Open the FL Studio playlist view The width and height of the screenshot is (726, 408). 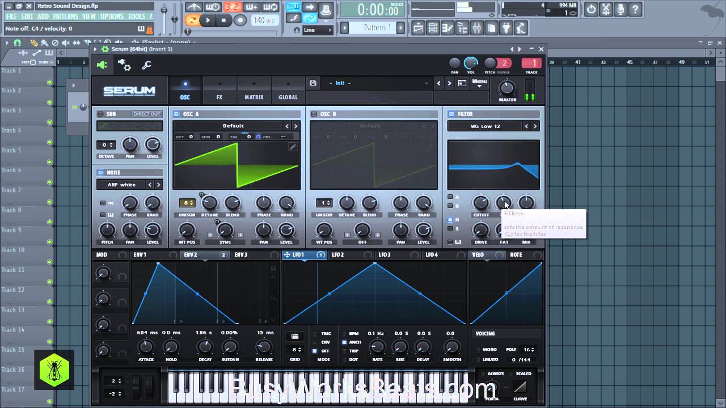pos(419,28)
